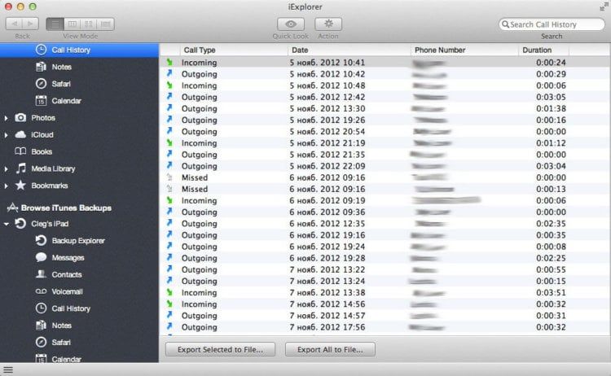Screen dimensions: 611x376
Task: Select the iCloud cloud icon
Action: 20,134
